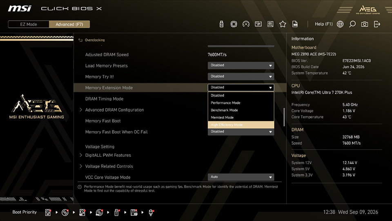Select USB CD/DVD boot priority icon
Viewport: 392px width, 221px height.
click(x=99, y=212)
